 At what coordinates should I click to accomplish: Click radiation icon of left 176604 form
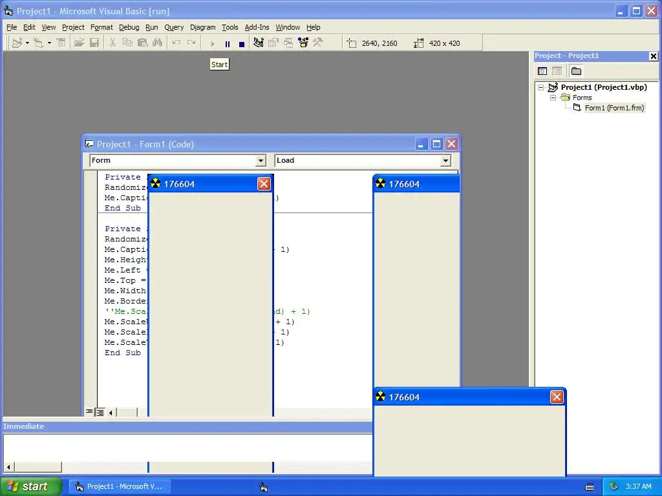coord(156,183)
